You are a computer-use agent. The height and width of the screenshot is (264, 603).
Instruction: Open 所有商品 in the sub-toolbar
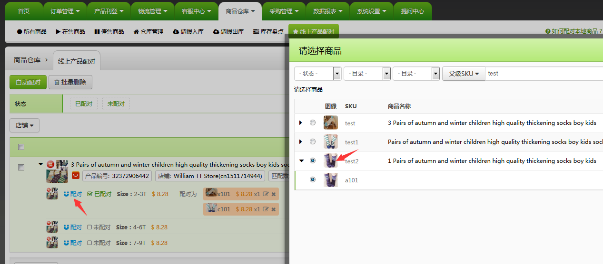(x=32, y=31)
